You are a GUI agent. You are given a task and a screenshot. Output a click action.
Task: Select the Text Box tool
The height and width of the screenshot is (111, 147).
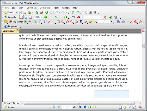click(26, 22)
